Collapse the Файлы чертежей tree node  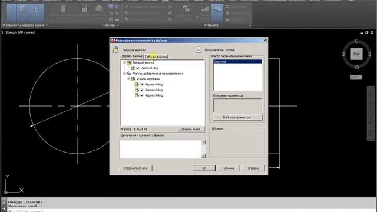(128, 79)
